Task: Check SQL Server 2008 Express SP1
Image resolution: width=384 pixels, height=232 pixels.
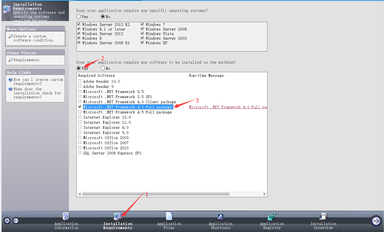Action: point(80,153)
